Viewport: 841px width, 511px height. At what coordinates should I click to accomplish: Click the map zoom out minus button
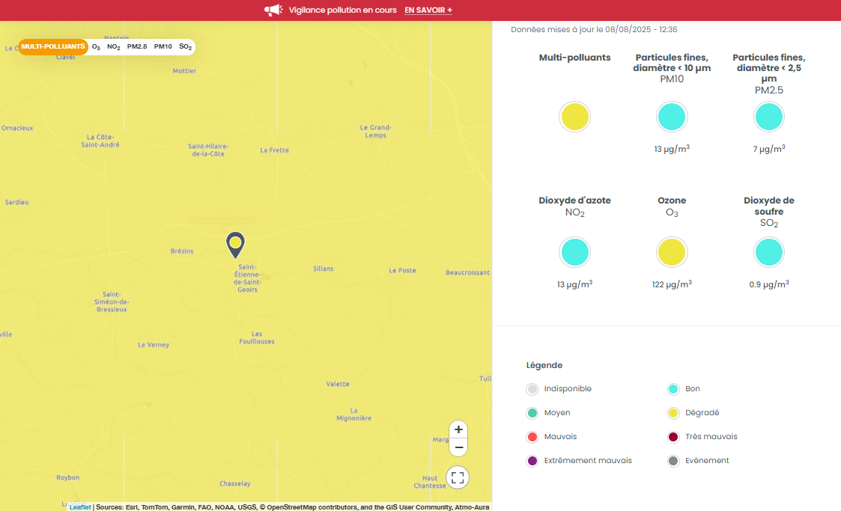pos(458,447)
